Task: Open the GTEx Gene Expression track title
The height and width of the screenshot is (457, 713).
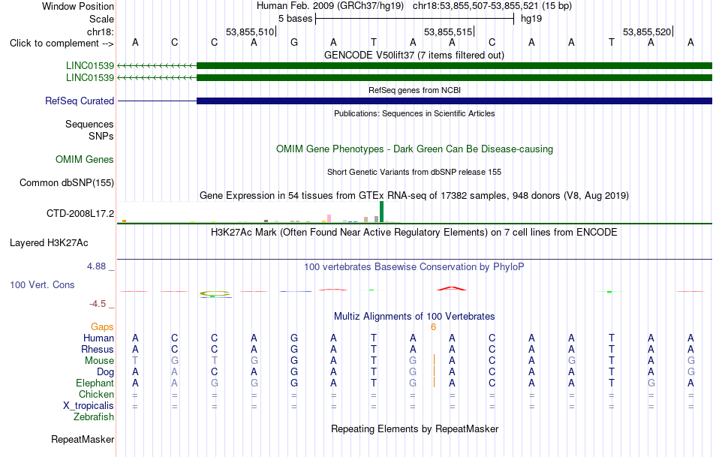Action: coord(414,196)
